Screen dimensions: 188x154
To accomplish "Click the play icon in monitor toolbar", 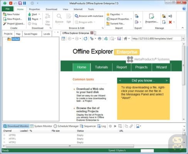I will [115, 126].
